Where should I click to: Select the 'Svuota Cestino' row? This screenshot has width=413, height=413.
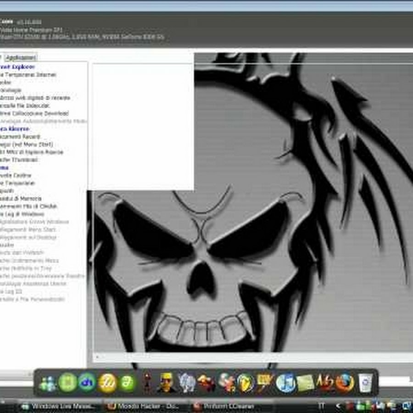point(16,175)
